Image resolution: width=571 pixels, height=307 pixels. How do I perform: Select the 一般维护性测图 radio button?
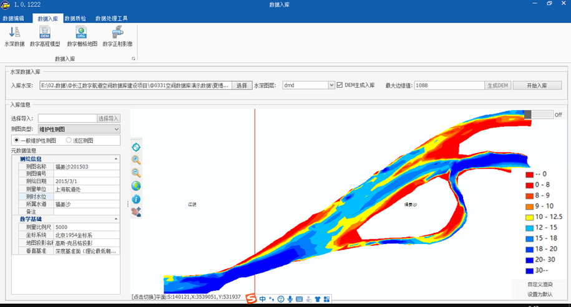16,140
